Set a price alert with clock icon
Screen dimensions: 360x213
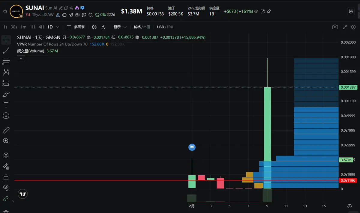[351, 11]
